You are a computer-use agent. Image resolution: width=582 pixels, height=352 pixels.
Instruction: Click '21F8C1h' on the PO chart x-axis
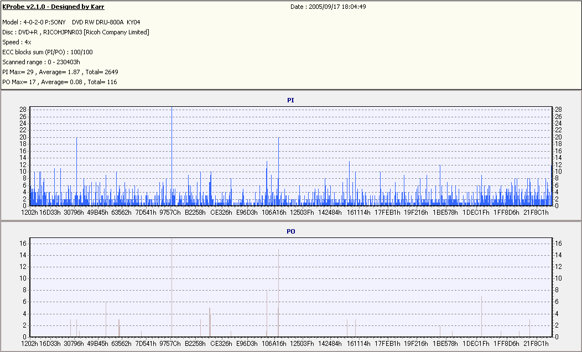[x=536, y=344]
